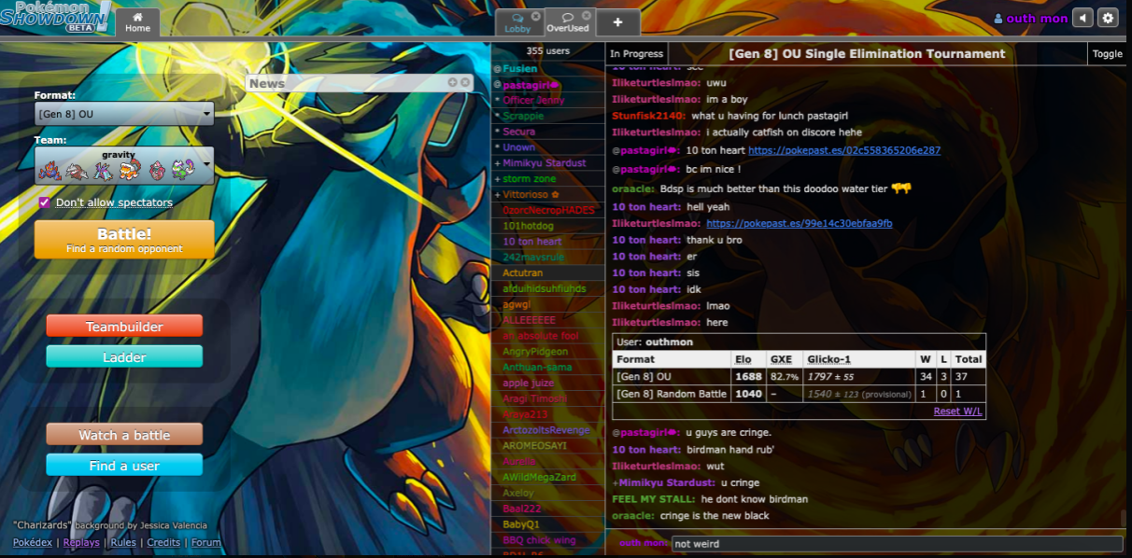The height and width of the screenshot is (558, 1132).
Task: Click the chat message input field
Action: 897,544
